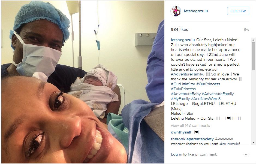Click the comments scrollbar thumb
The height and width of the screenshot is (164, 256).
(253, 56)
